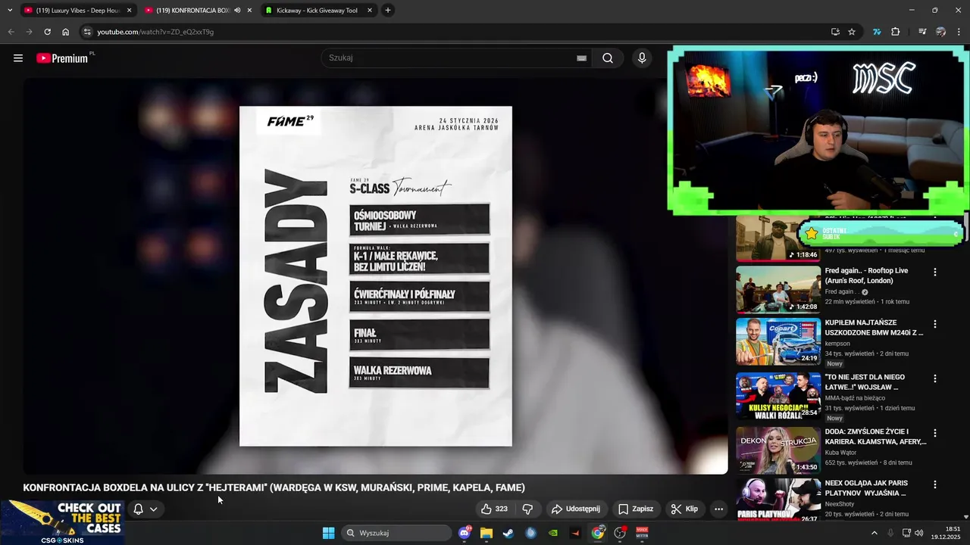Mute the KONFRONTACJA tab audio icon
970x545 pixels.
238,11
